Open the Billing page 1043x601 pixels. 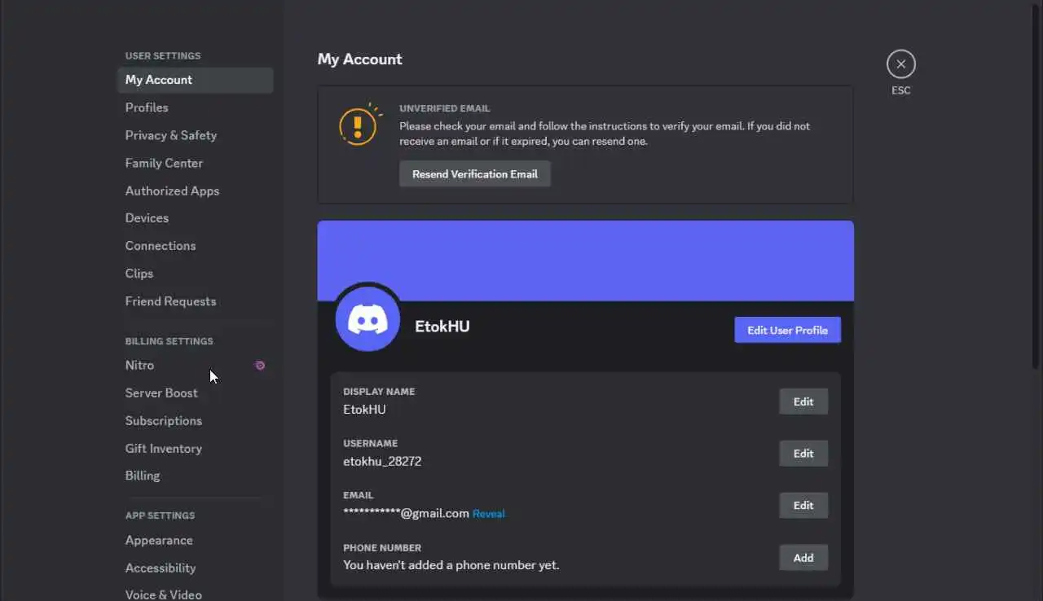pyautogui.click(x=196, y=476)
